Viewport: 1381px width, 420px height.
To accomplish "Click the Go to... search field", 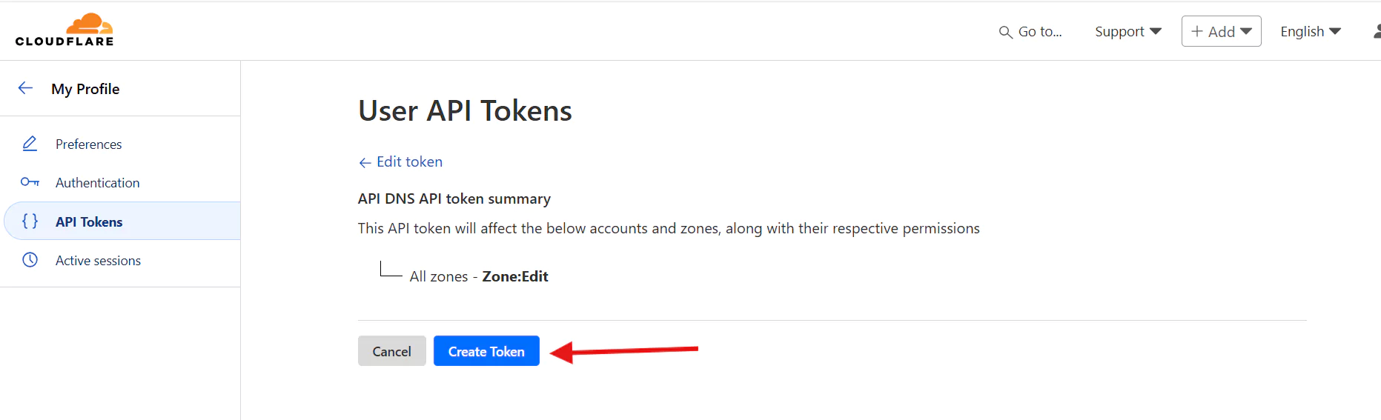I will pos(1040,31).
